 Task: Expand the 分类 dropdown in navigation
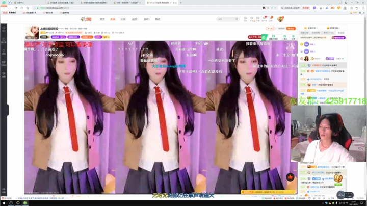(123, 19)
